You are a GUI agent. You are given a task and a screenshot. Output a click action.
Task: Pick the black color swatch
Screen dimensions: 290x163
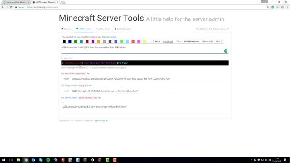pos(64,42)
